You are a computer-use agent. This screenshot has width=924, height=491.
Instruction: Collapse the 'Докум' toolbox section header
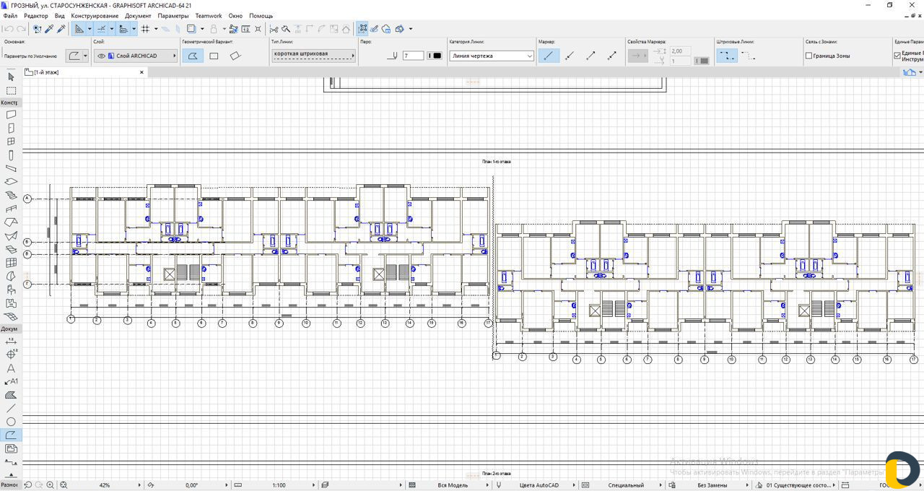coord(10,329)
